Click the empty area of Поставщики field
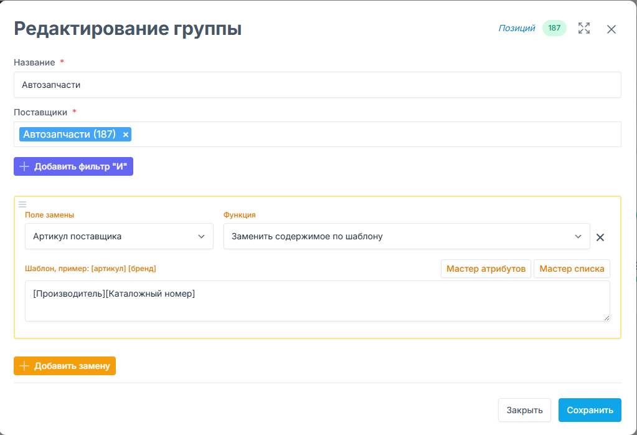 374,135
